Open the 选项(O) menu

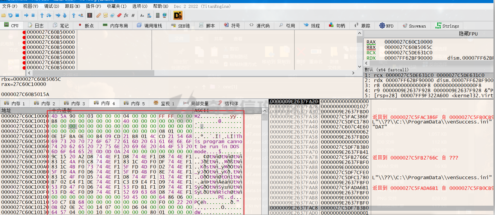(140, 6)
